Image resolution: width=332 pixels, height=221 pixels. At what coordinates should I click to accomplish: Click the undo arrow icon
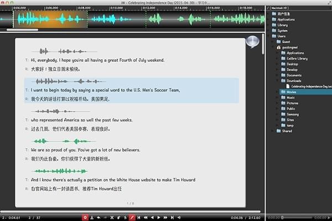click(x=98, y=217)
